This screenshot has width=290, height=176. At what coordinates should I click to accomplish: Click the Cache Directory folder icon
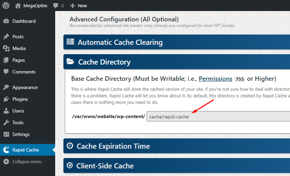[70, 61]
